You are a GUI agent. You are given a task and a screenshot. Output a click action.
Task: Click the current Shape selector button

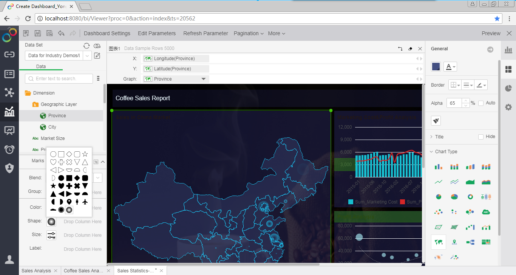51,222
